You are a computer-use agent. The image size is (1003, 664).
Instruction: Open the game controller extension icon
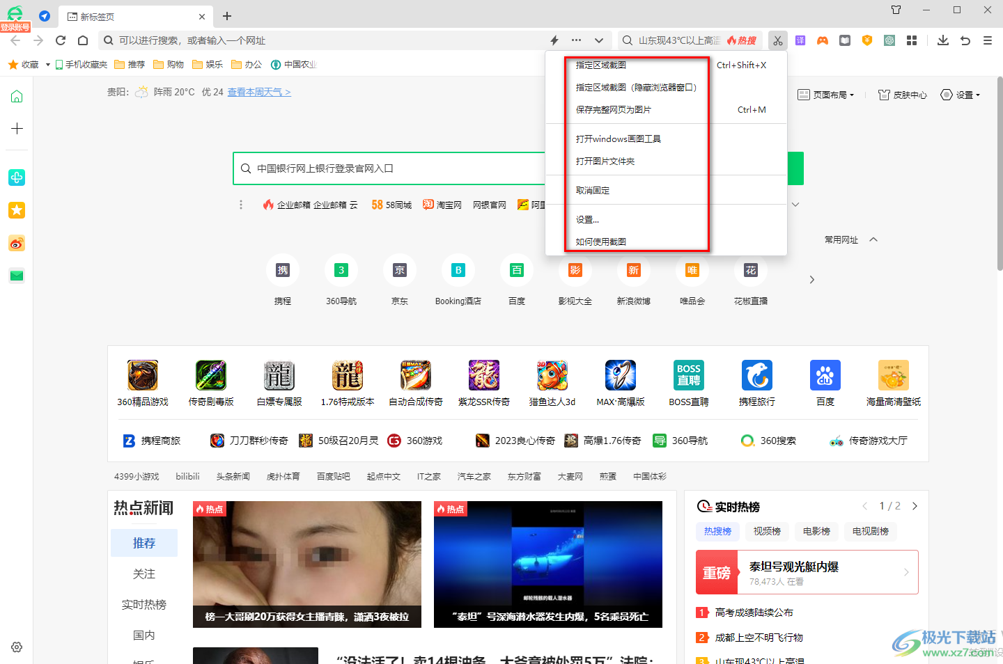(x=823, y=40)
